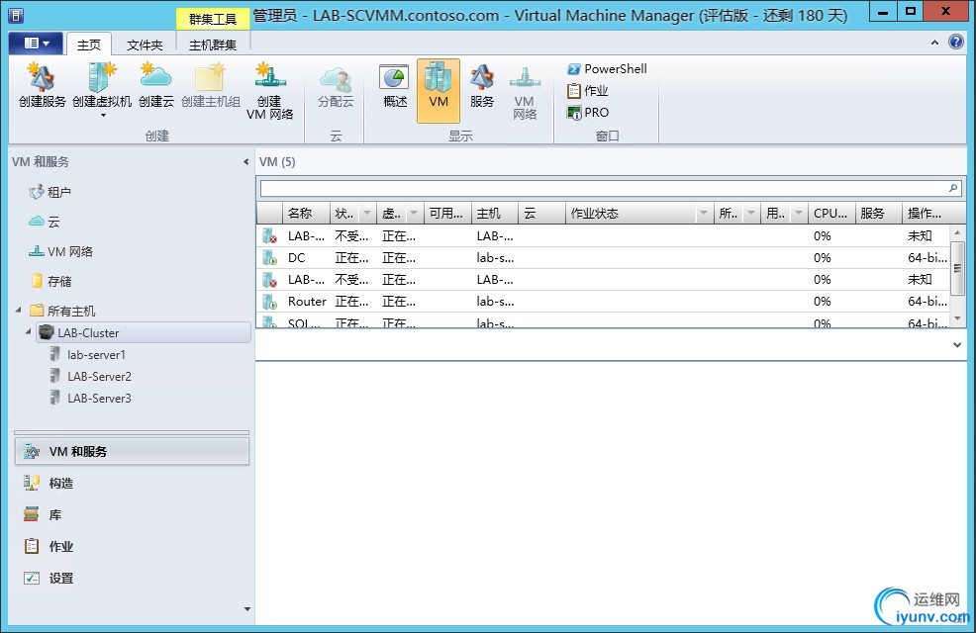Select host LAB-Server3
976x633 pixels.
[91, 399]
